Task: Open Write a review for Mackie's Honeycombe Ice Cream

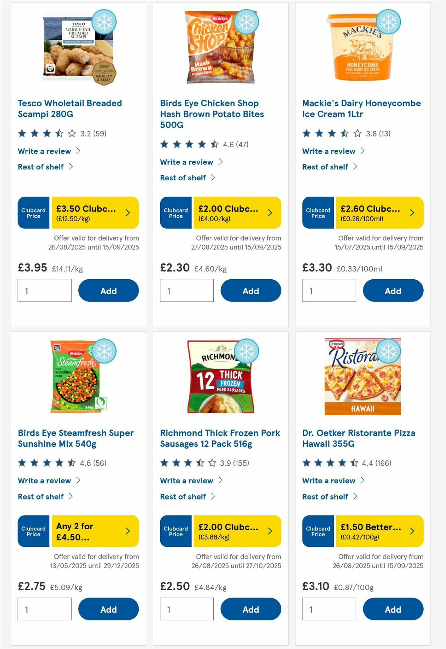Action: tap(329, 151)
